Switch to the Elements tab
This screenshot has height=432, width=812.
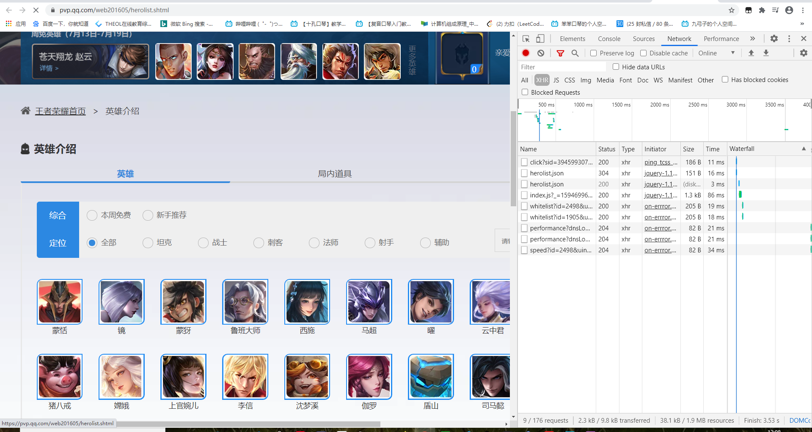573,39
